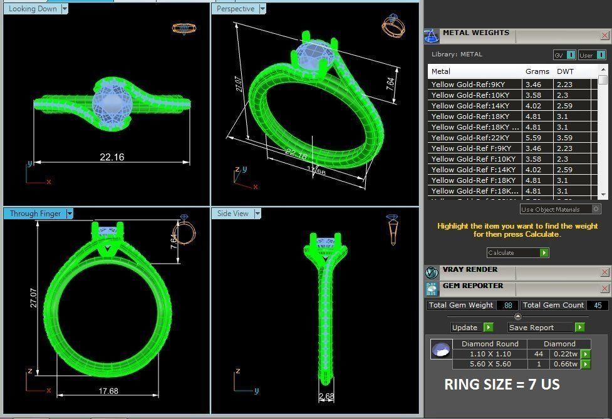Select the Yellow Gold-Ref F:10KY row

tap(512, 159)
